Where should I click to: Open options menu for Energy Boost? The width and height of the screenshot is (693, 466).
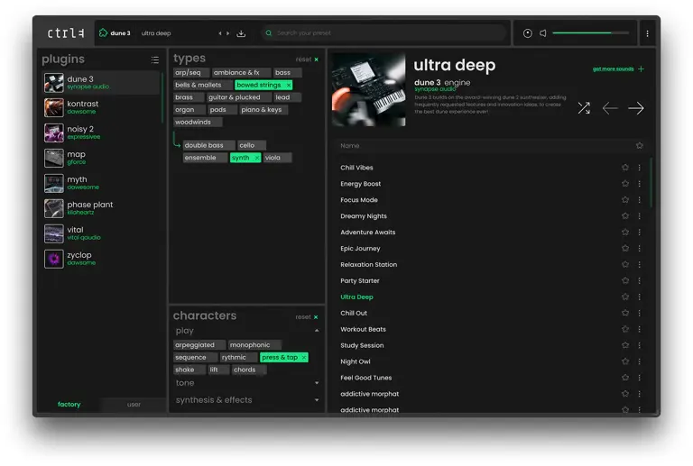tap(639, 184)
